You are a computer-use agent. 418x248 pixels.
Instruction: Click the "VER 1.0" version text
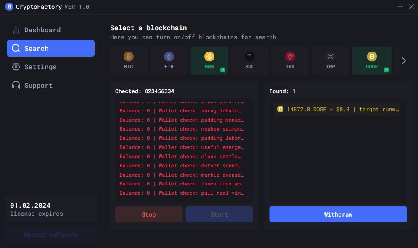[x=77, y=7]
